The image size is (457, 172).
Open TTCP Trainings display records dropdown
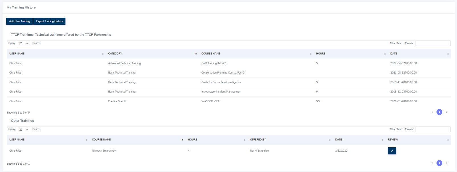23,43
